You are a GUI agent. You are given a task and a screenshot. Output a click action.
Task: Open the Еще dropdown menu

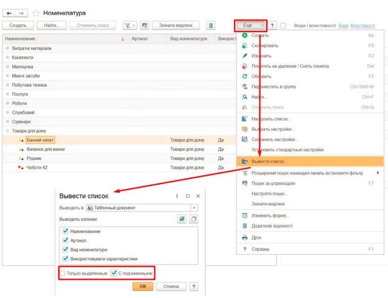tap(250, 25)
